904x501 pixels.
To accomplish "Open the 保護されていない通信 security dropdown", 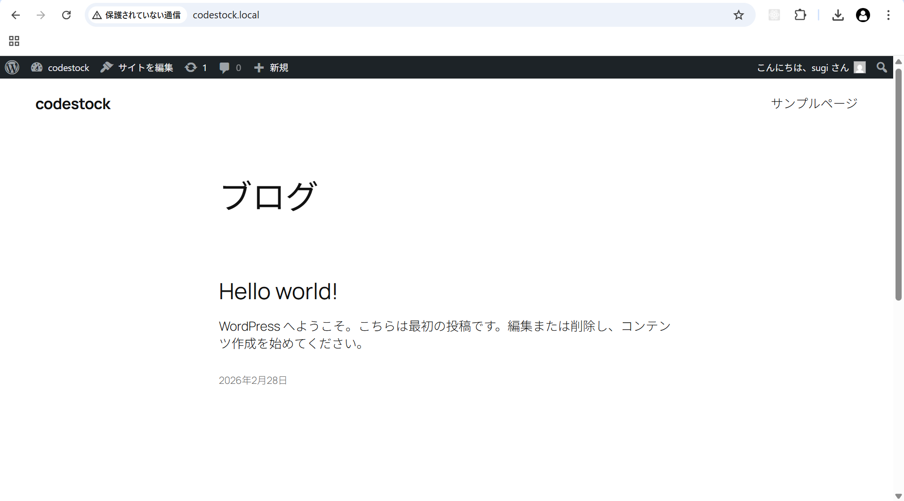I will click(137, 15).
